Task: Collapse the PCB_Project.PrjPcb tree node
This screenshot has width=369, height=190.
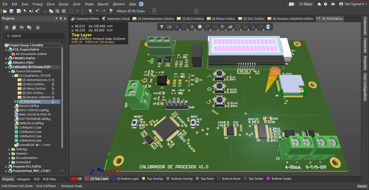Action: 6,50
